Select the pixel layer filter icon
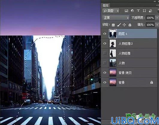 126,11
